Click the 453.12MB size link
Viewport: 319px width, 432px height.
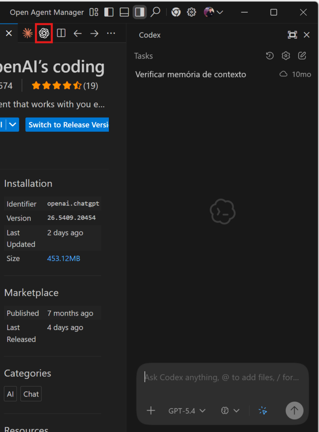[x=64, y=259]
